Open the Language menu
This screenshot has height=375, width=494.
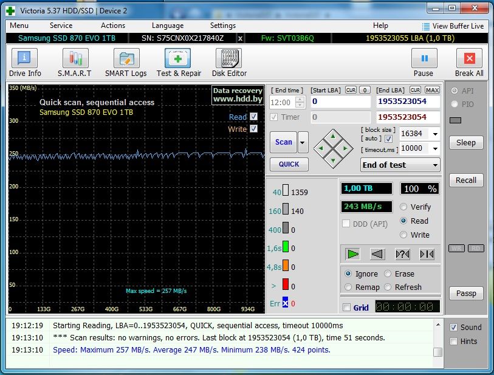point(168,26)
